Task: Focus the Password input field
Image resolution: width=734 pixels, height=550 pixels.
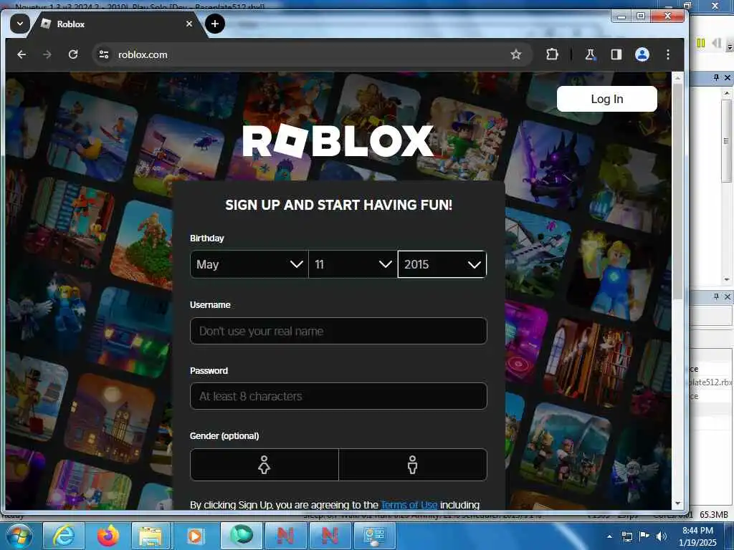Action: coord(338,396)
